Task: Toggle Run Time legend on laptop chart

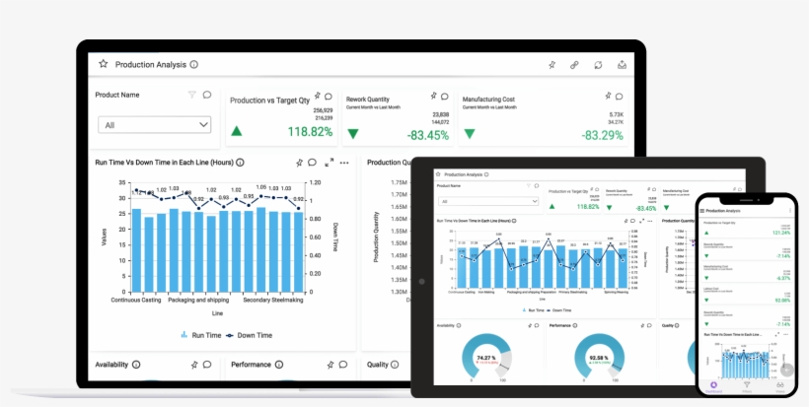Action: (x=200, y=335)
